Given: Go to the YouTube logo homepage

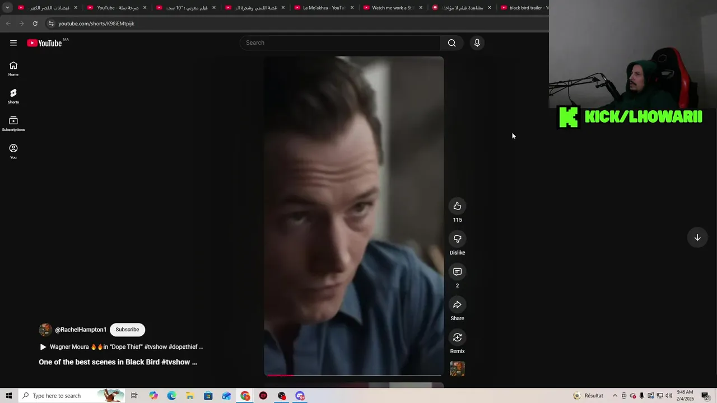Looking at the screenshot, I should [44, 43].
